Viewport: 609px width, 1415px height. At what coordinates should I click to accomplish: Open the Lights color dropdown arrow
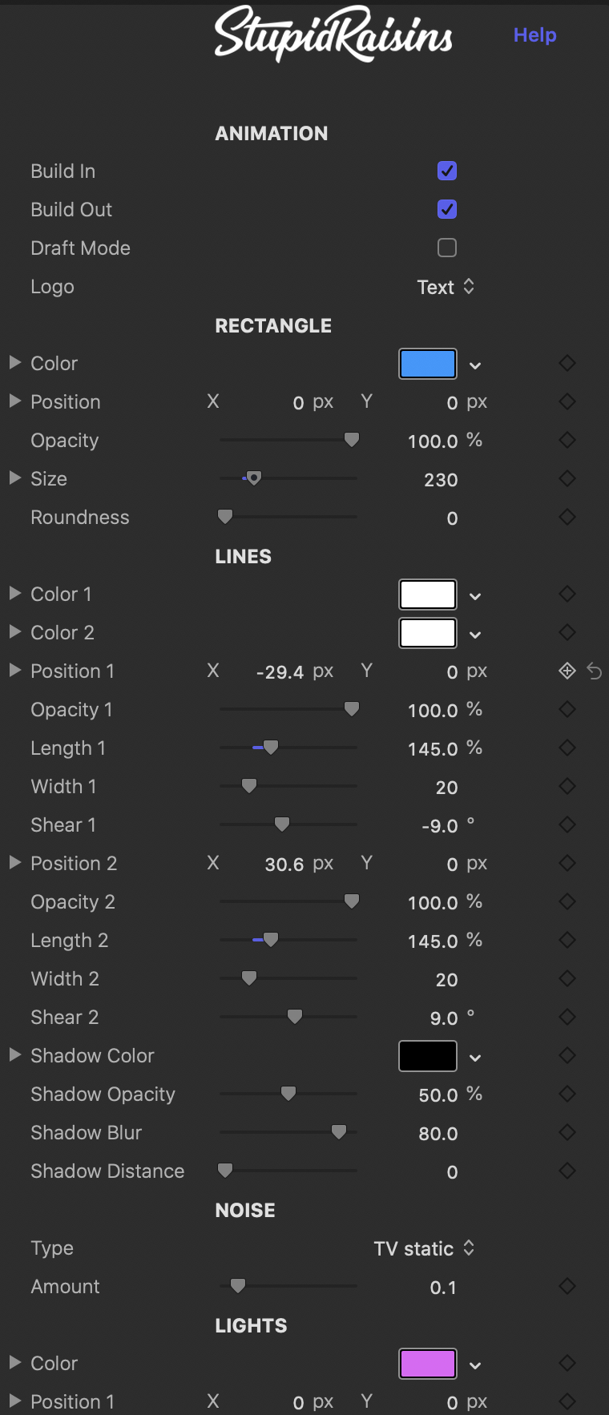pyautogui.click(x=475, y=1365)
